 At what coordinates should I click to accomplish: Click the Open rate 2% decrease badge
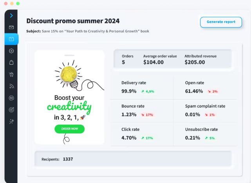212,91
